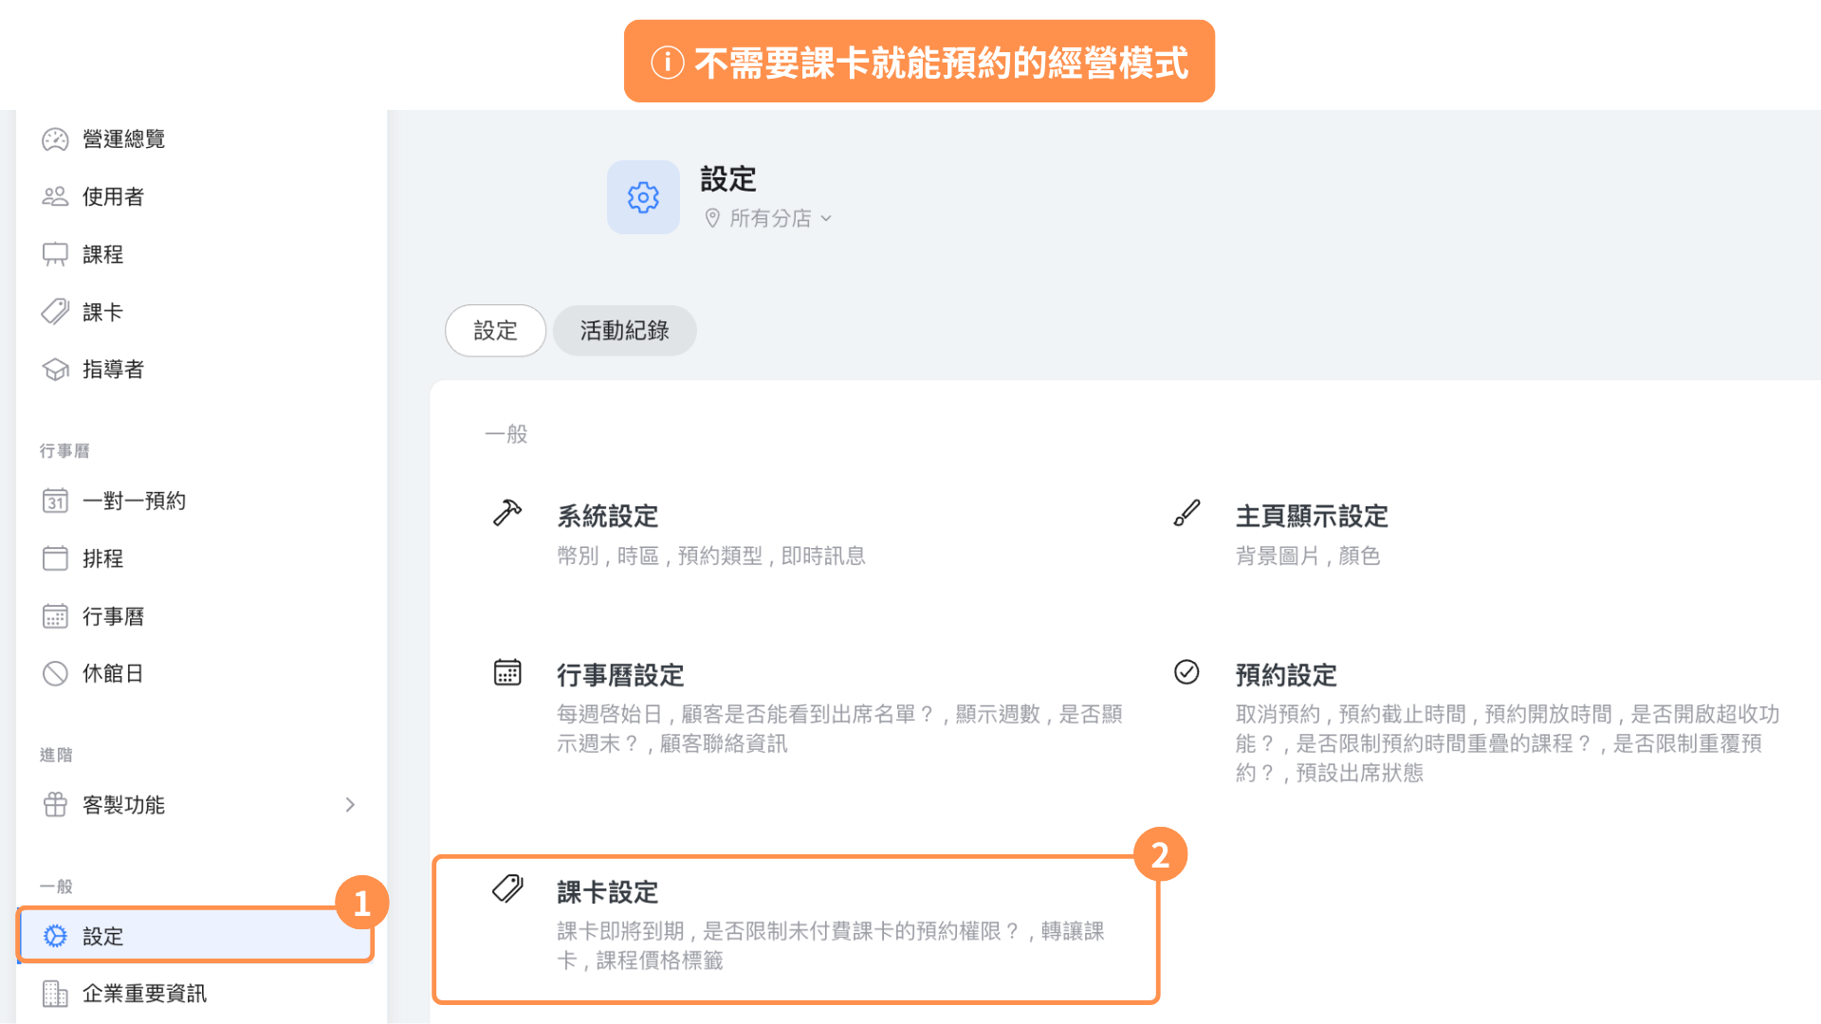
Task: Click the brush icon for 主頁顯示設定
Action: (1186, 513)
